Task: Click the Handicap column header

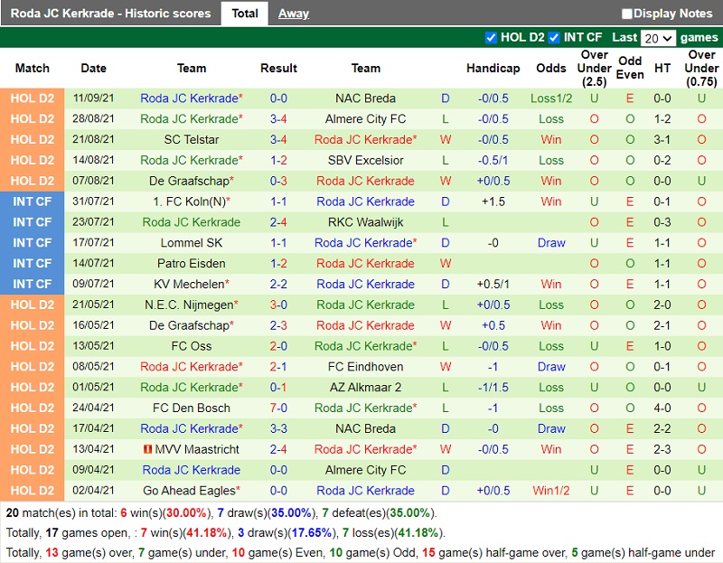Action: 493,69
